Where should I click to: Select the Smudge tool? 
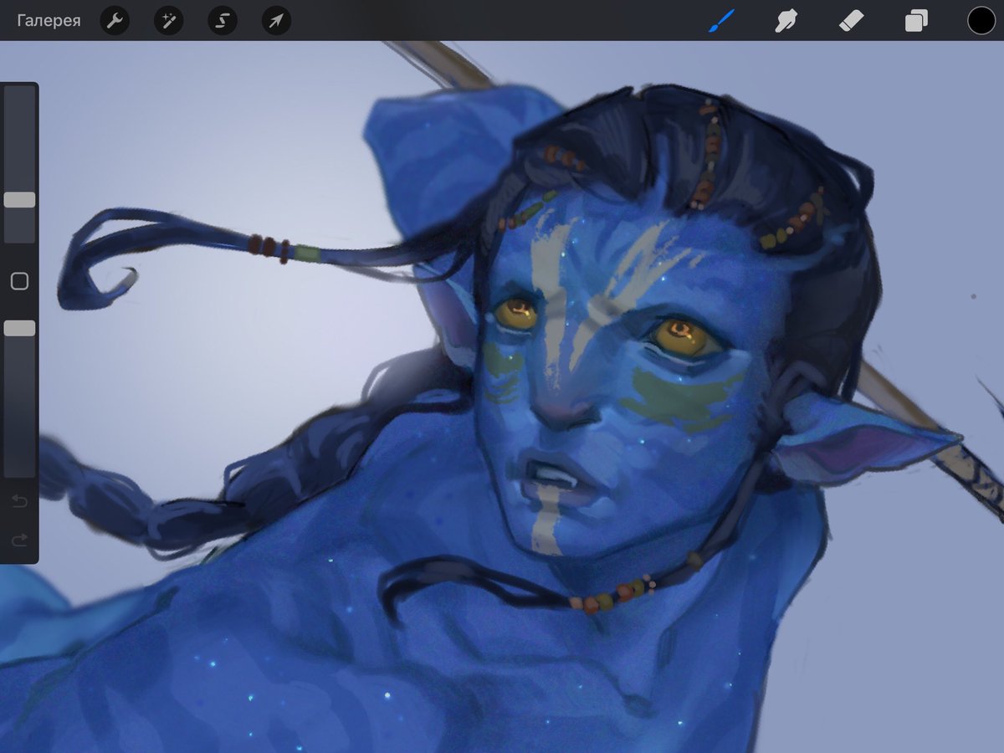pos(785,20)
